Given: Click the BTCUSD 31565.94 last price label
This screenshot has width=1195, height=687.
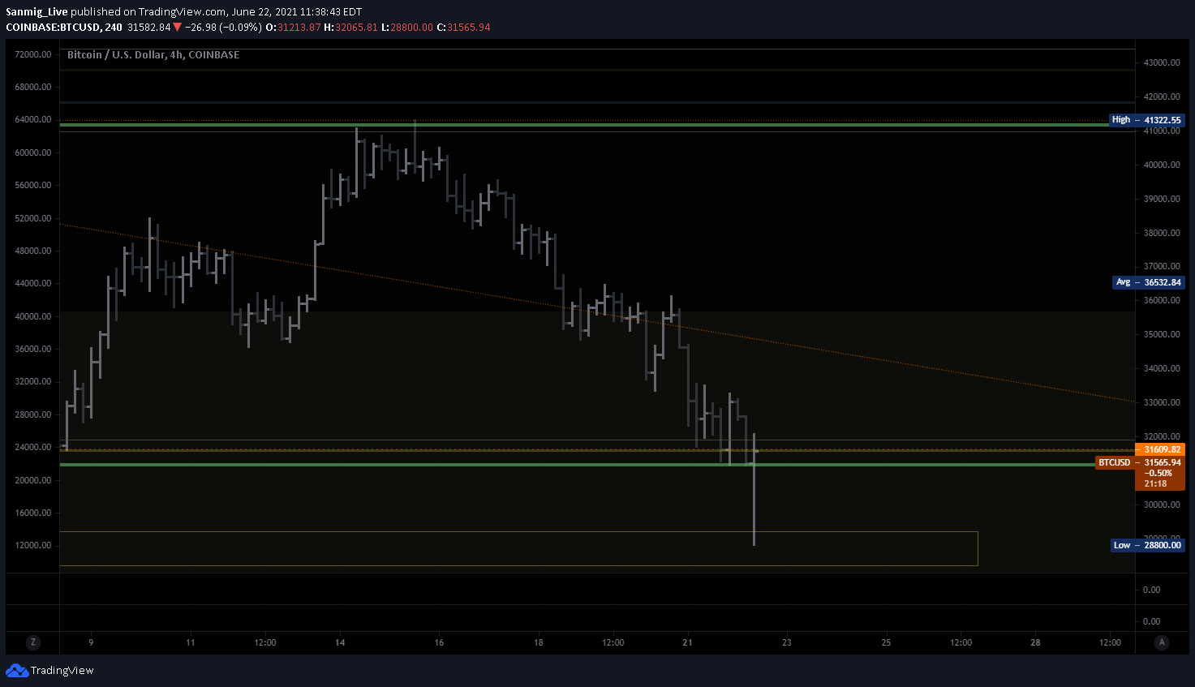Looking at the screenshot, I should point(1140,462).
